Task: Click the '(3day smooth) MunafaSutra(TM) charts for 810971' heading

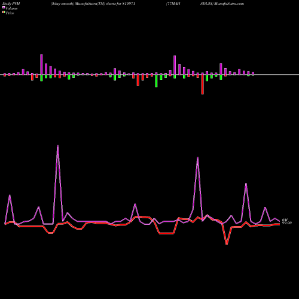Action: pos(93,4)
